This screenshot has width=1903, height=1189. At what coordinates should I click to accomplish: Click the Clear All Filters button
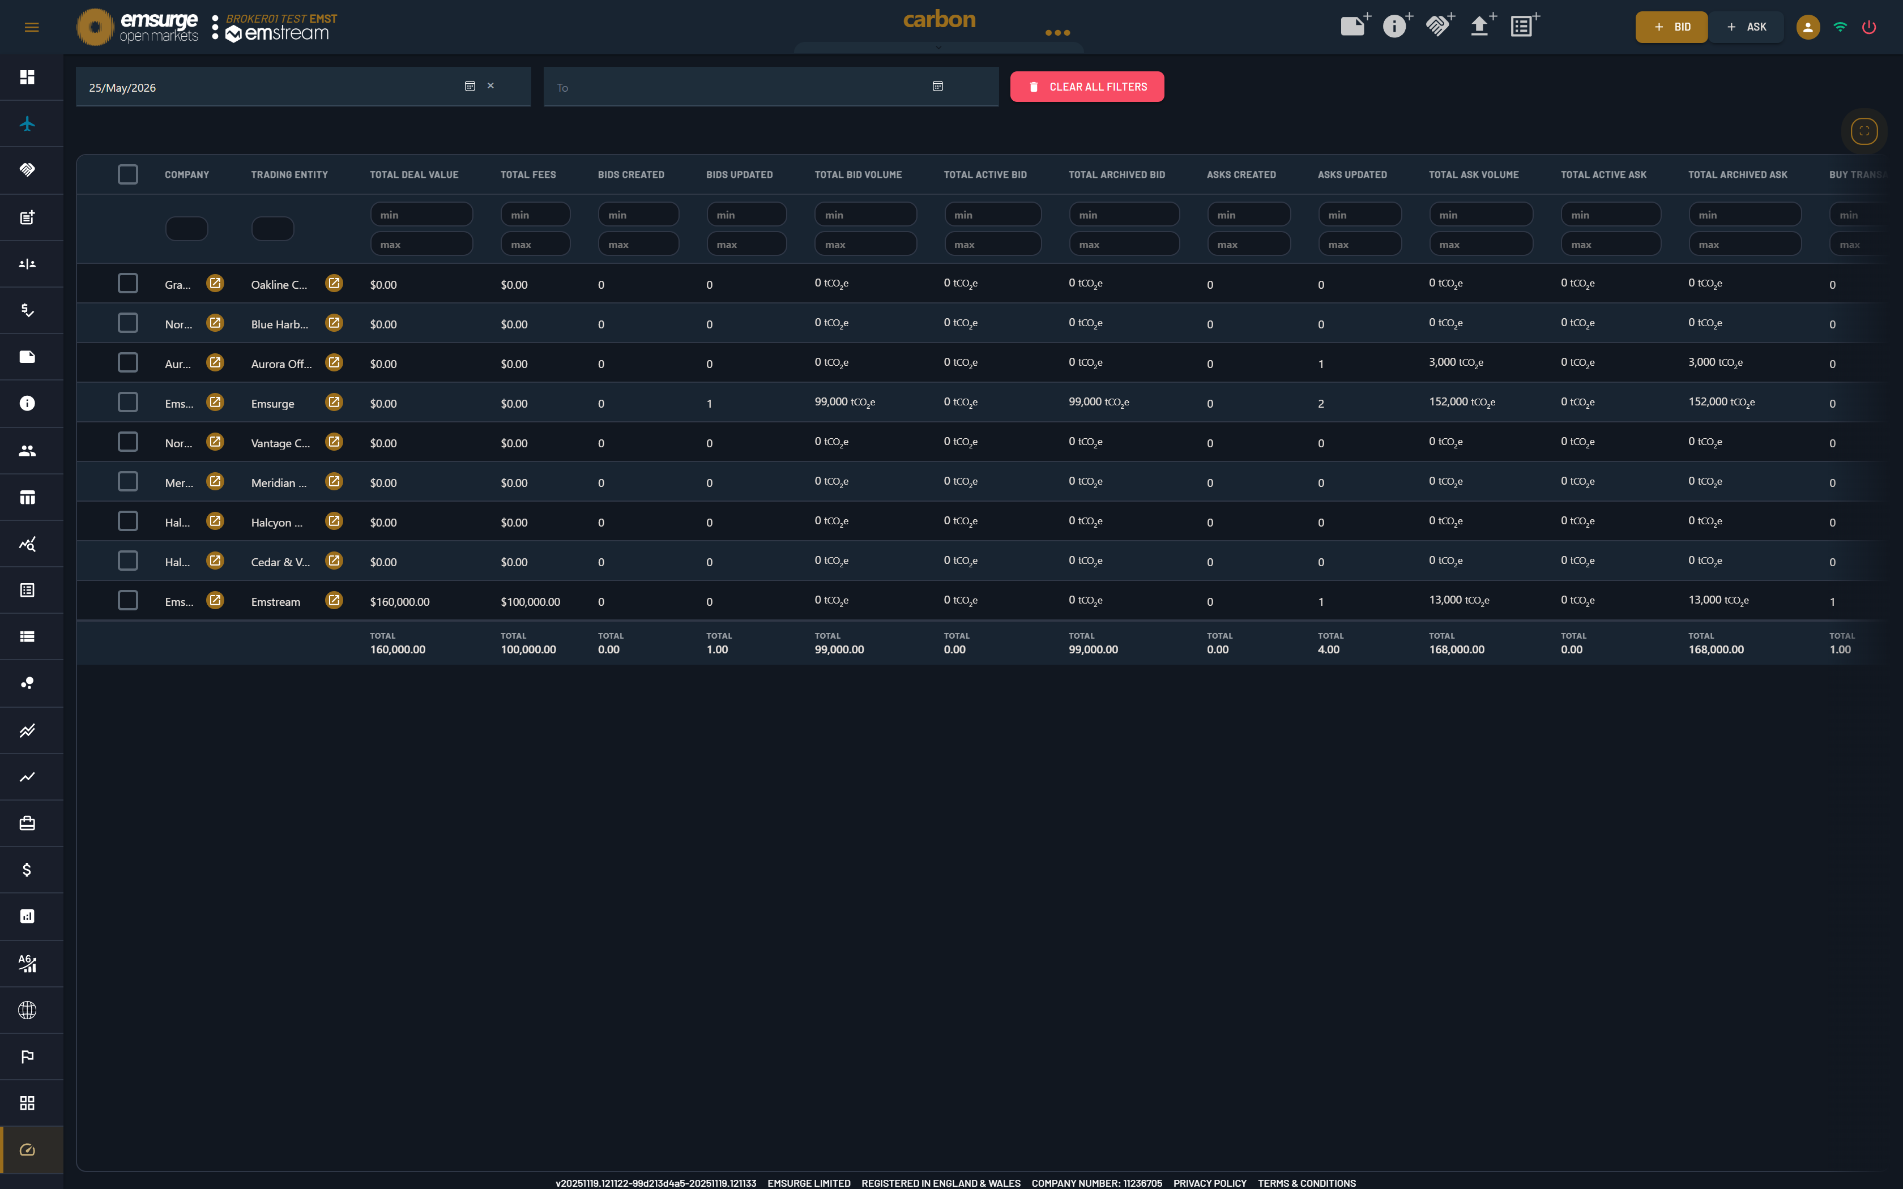pos(1087,87)
